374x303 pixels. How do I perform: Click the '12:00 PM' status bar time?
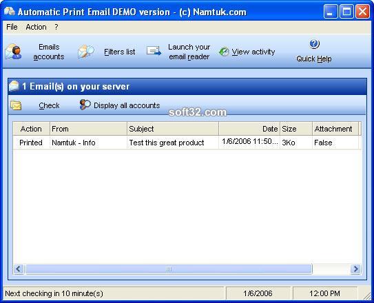coord(324,293)
